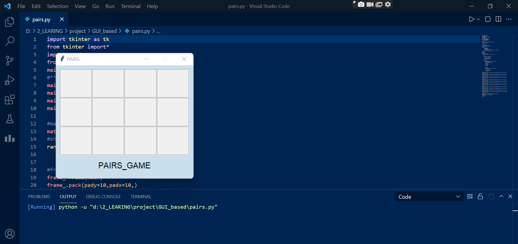Toggle auto-scrolling lock in the Output panel
The width and height of the screenshot is (518, 244).
480,196
